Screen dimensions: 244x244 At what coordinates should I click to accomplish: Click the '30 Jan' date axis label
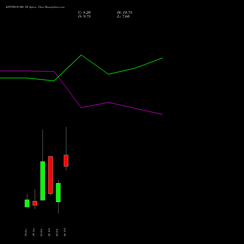[x=34, y=232]
